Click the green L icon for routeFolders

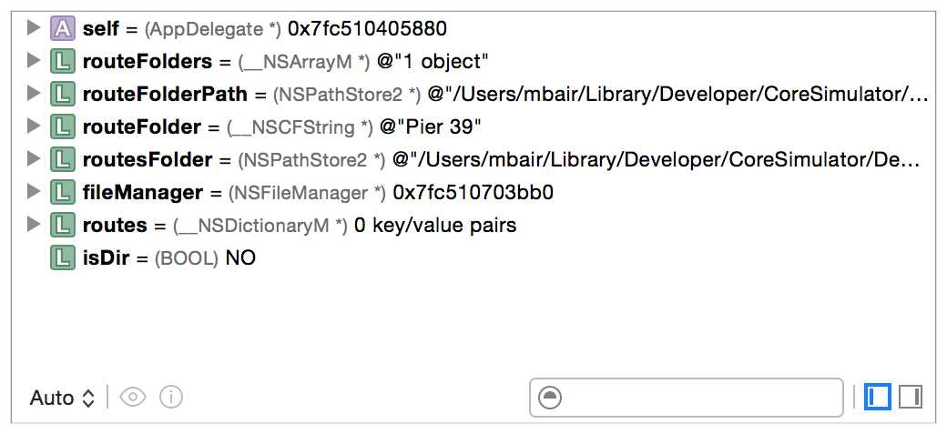pos(62,61)
